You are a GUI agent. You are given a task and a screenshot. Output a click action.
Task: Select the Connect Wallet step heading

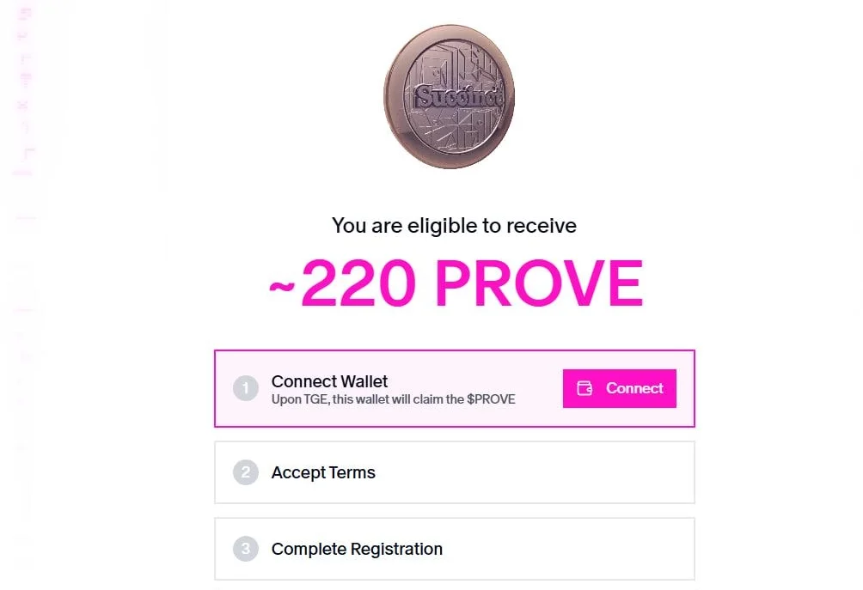(329, 381)
